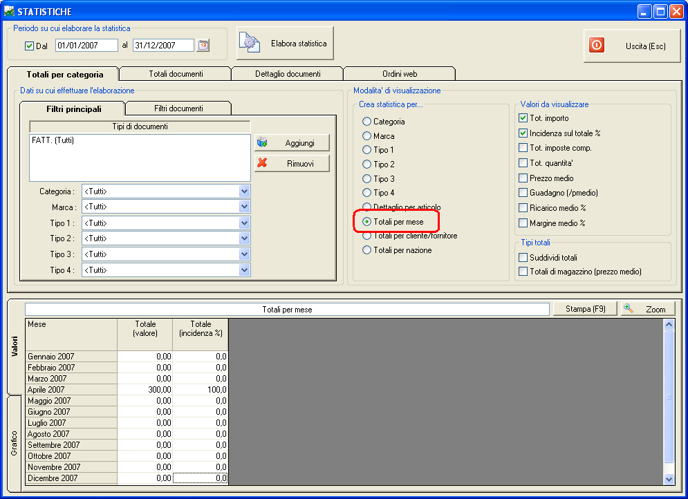Screen dimensions: 688x499
Task: Expand the Categoria dropdown list
Action: (243, 191)
